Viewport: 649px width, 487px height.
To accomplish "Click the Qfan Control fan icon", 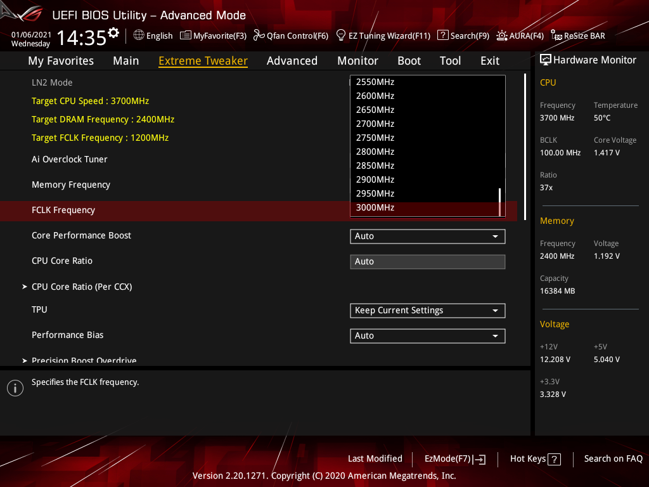I will point(259,36).
